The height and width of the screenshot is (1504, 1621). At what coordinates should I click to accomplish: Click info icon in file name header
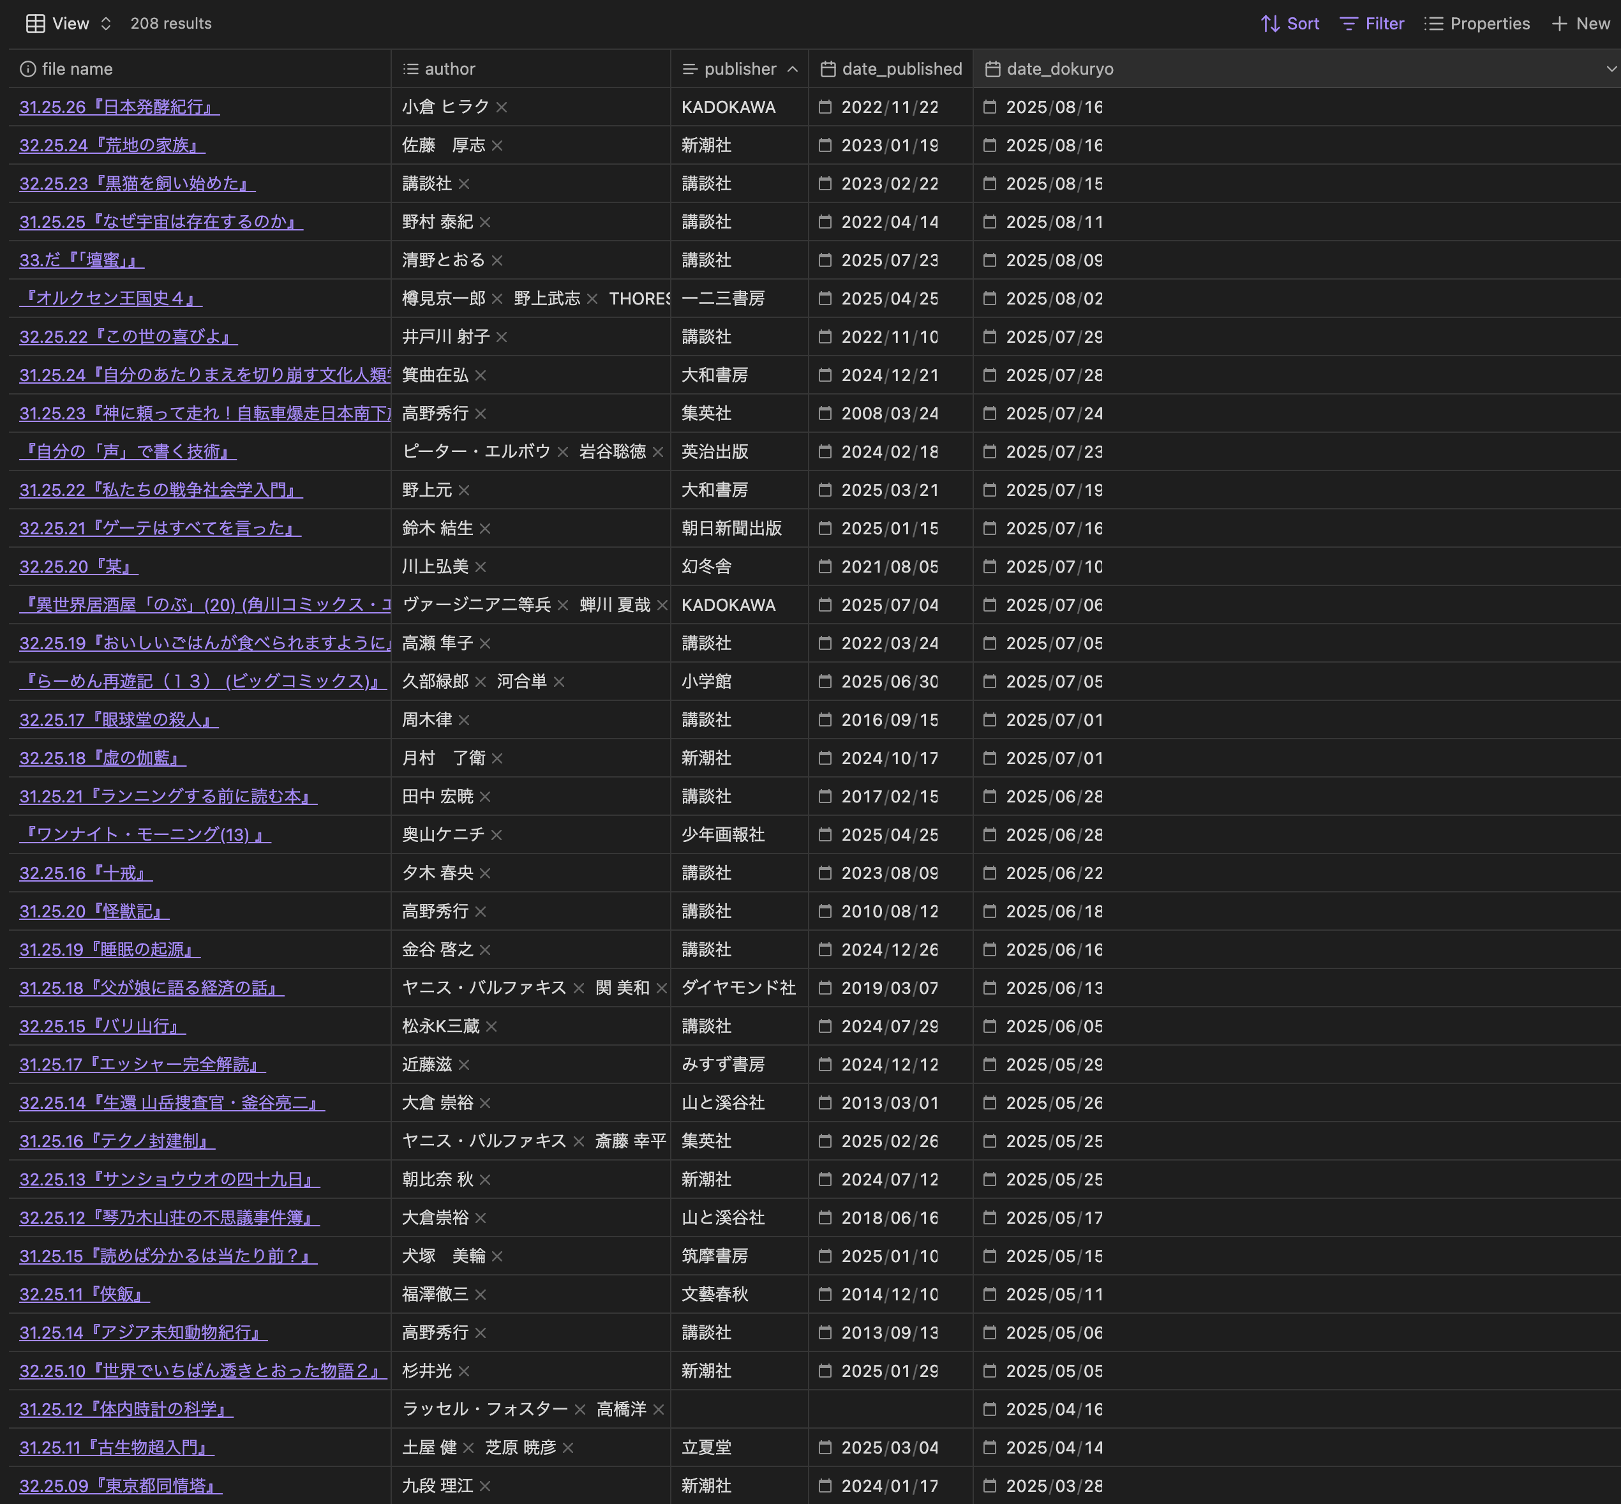pyautogui.click(x=27, y=69)
